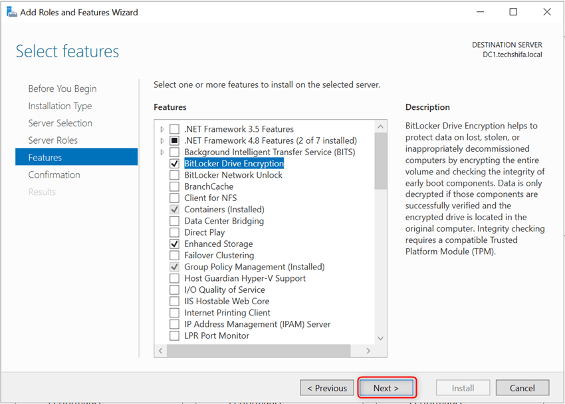
Task: Check Host Guardian Hyper-V Support
Action: [174, 278]
